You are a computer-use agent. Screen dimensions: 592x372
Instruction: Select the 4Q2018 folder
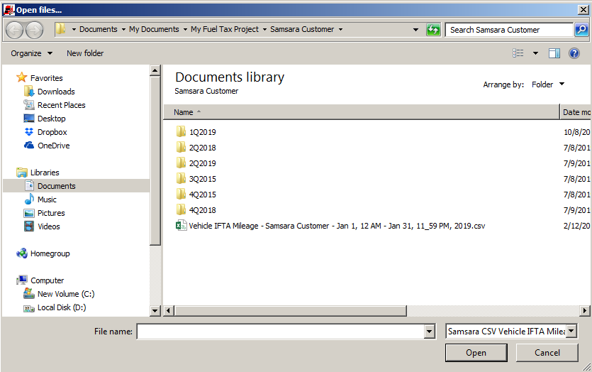coord(202,210)
